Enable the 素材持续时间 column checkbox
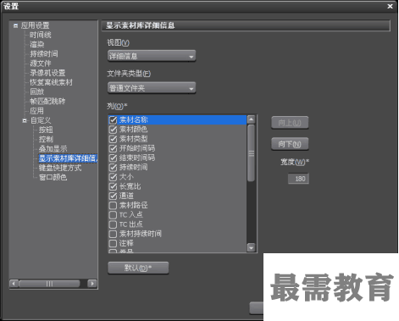Screen dimensions: 399x321 113,234
